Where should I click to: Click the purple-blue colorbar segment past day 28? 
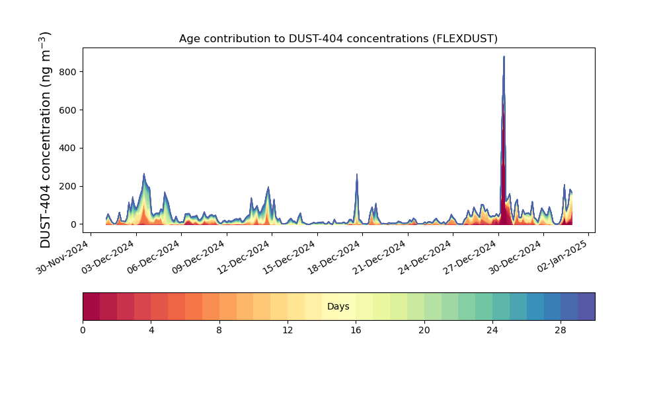(586, 307)
